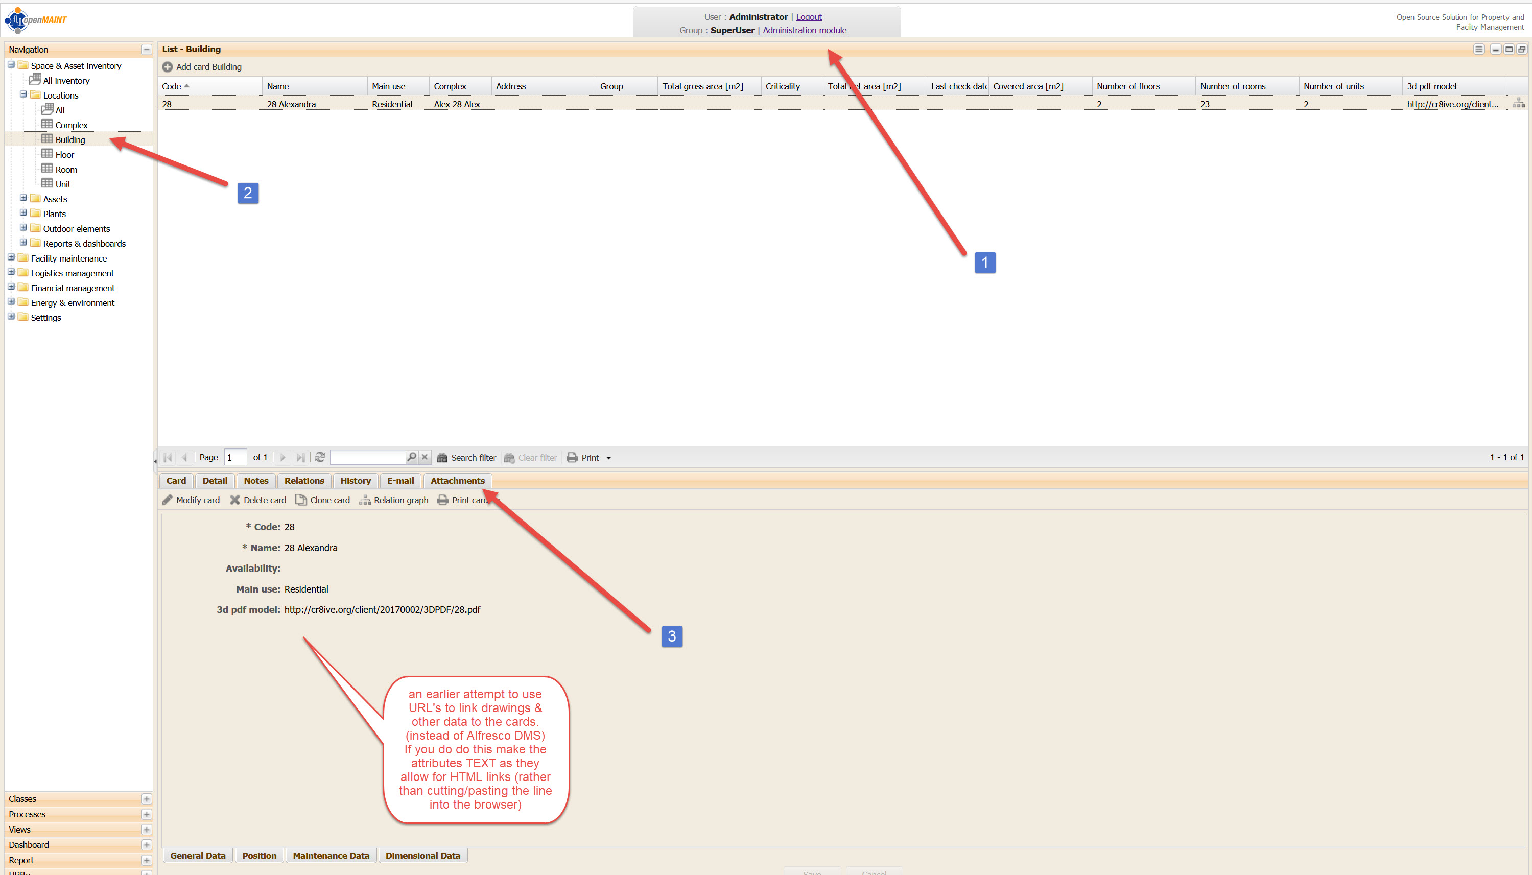The width and height of the screenshot is (1532, 875).
Task: Click the refresh grid icon in paging bar
Action: [320, 457]
